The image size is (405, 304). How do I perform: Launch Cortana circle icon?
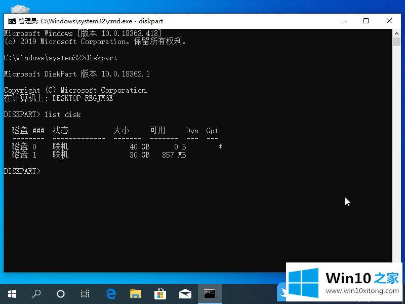click(60, 294)
